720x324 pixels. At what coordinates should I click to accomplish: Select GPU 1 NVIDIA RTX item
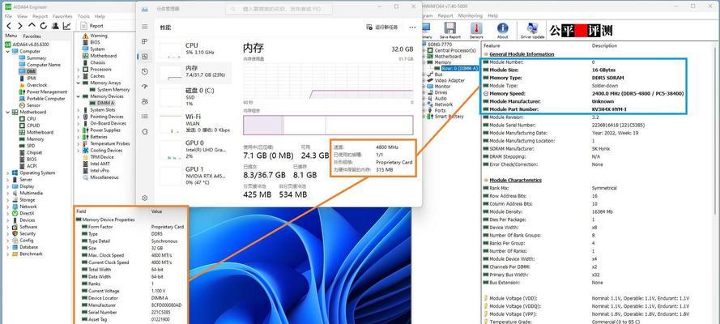194,176
